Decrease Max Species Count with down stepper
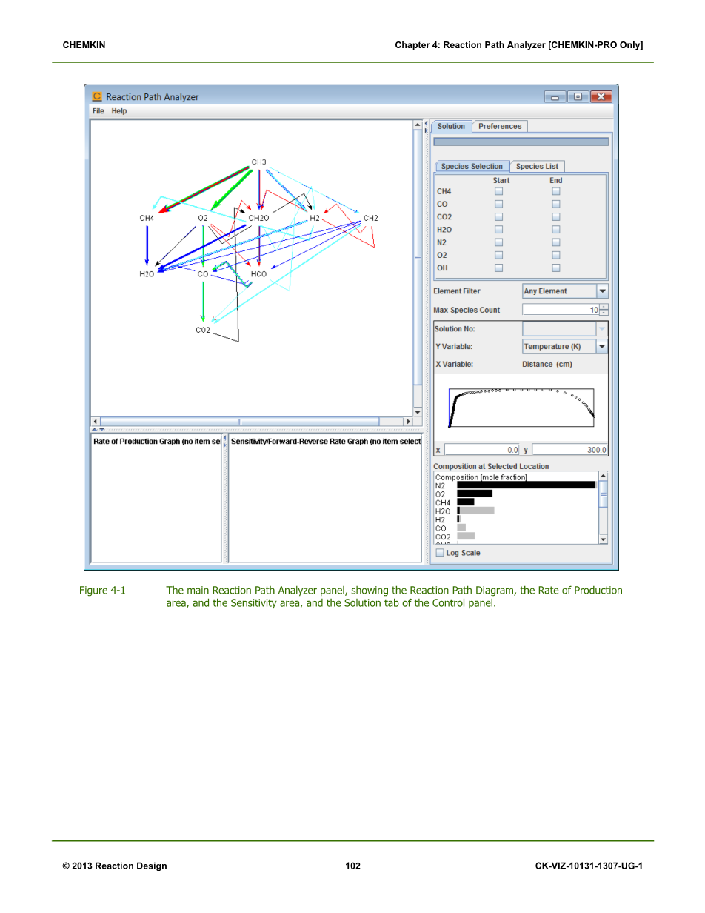 [604, 313]
